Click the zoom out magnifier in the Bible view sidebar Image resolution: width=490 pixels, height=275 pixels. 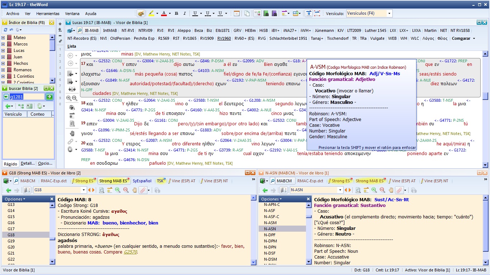(x=74, y=98)
